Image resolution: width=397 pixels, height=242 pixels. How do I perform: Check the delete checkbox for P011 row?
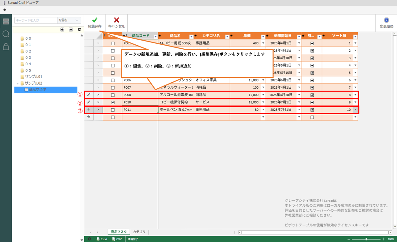(x=113, y=110)
